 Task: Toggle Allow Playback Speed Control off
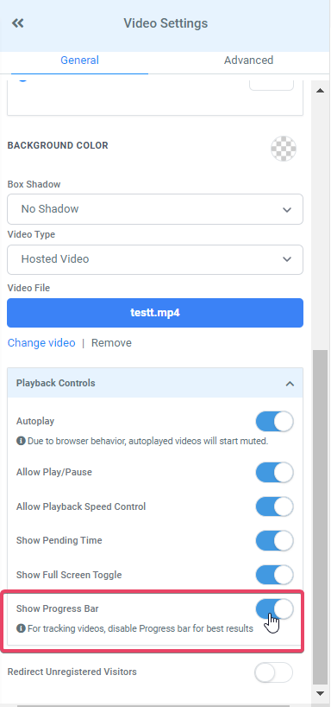click(274, 506)
